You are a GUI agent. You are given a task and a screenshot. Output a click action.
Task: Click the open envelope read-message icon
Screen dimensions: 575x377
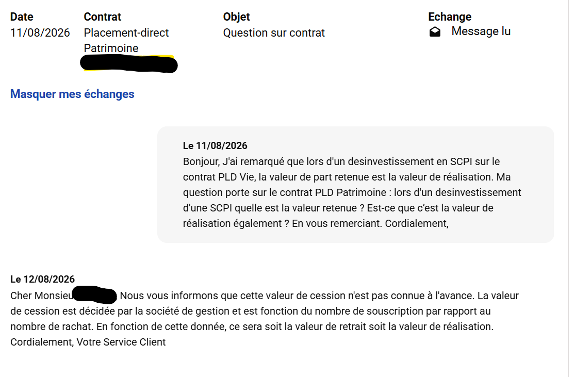pyautogui.click(x=435, y=32)
